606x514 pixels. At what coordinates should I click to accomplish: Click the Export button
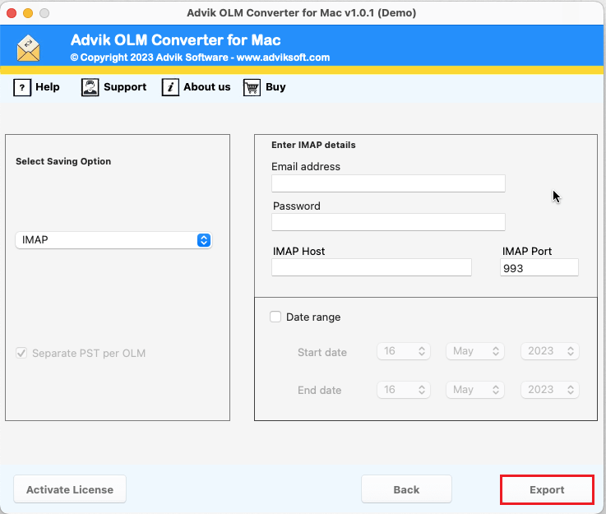coord(547,489)
